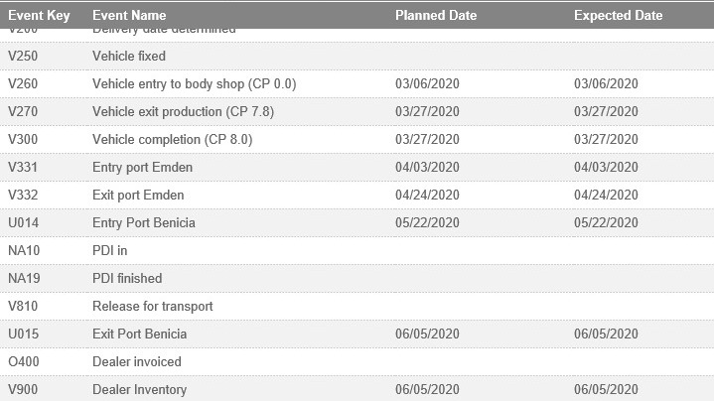Select the Entry Port Benicia row

coord(143,223)
